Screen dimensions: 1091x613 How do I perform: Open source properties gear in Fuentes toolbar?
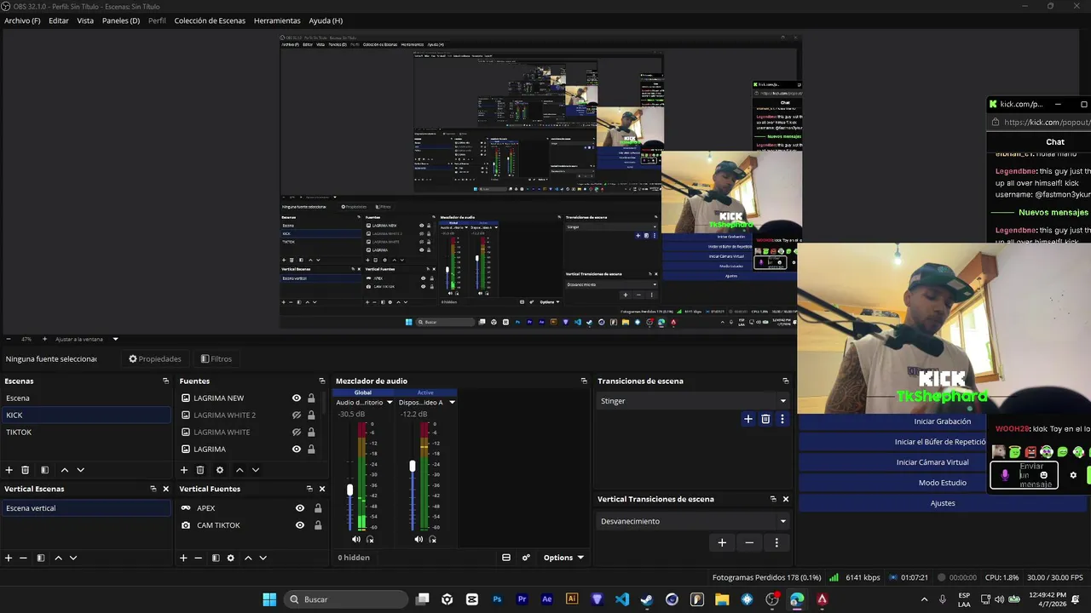(x=220, y=470)
